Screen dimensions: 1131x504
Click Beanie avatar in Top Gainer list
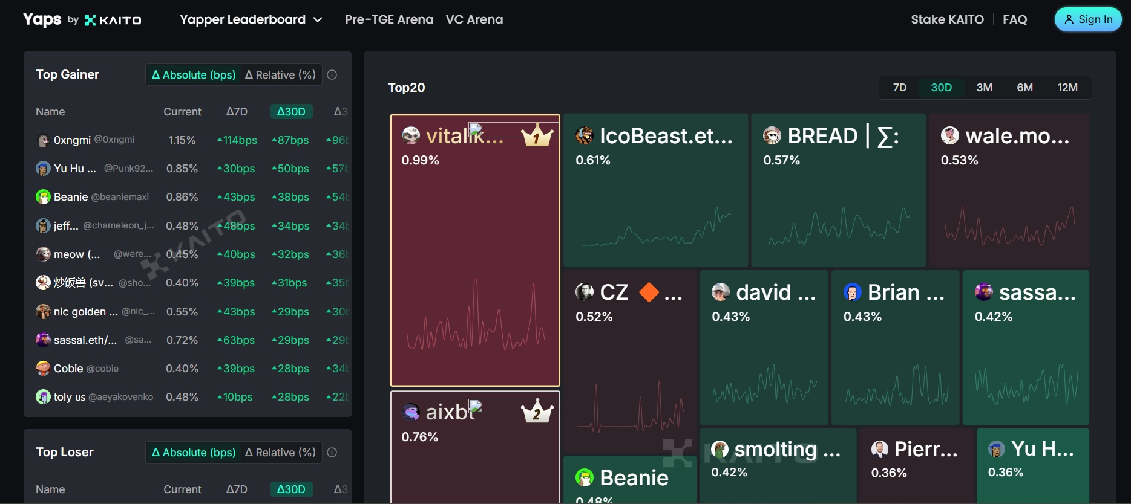coord(43,197)
